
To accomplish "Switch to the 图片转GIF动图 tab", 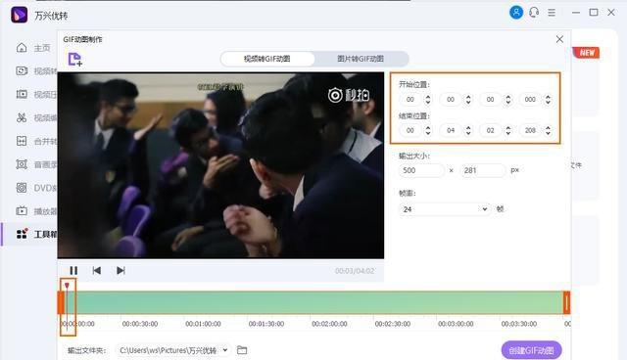I will coord(361,59).
